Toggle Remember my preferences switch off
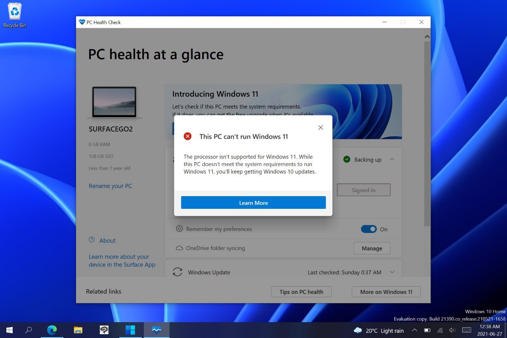The height and width of the screenshot is (338, 507). tap(369, 229)
